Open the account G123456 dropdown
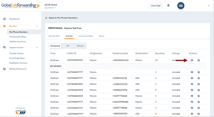 [50, 8]
